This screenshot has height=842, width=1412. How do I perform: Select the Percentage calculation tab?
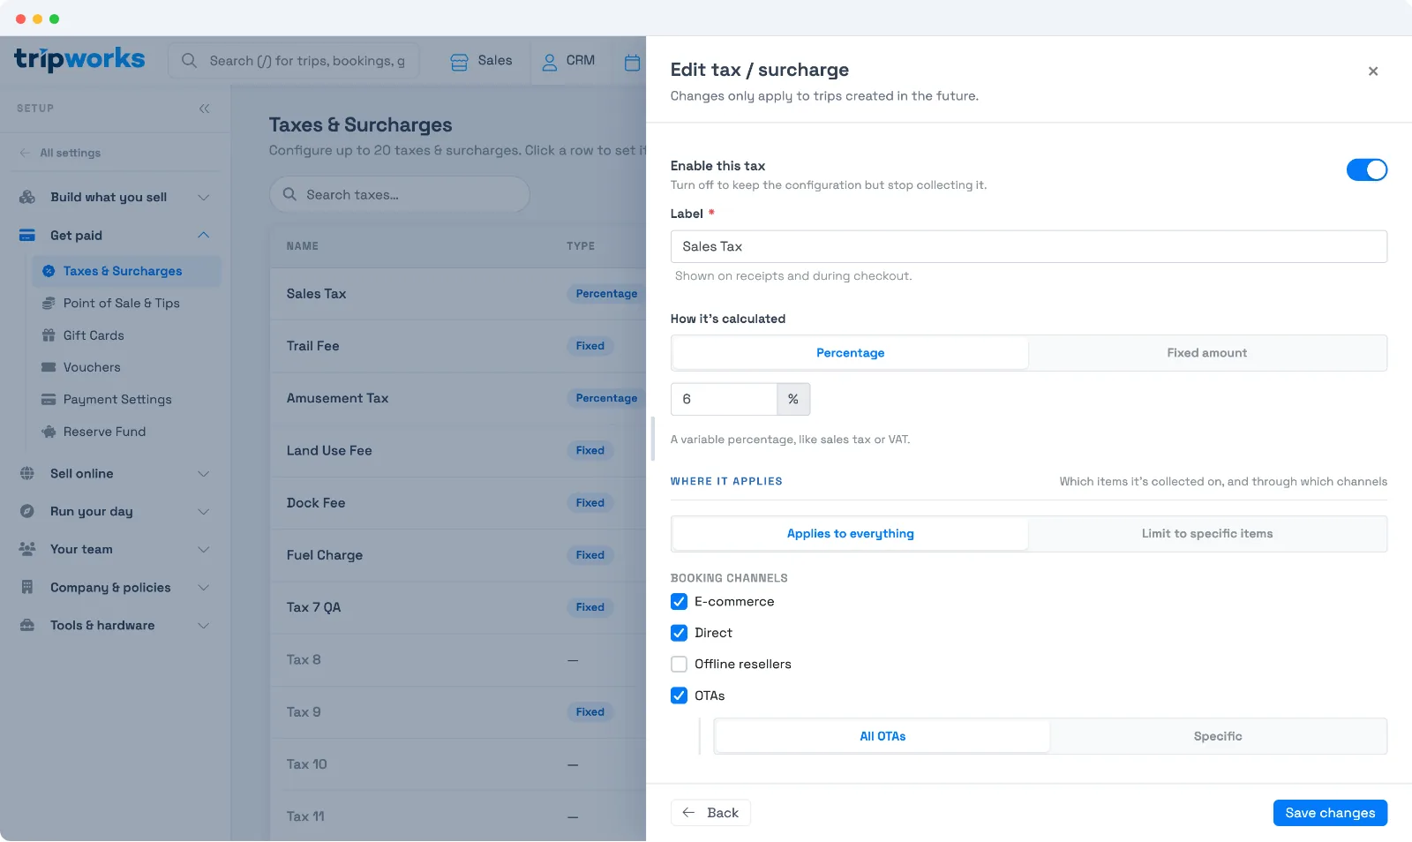coord(850,353)
